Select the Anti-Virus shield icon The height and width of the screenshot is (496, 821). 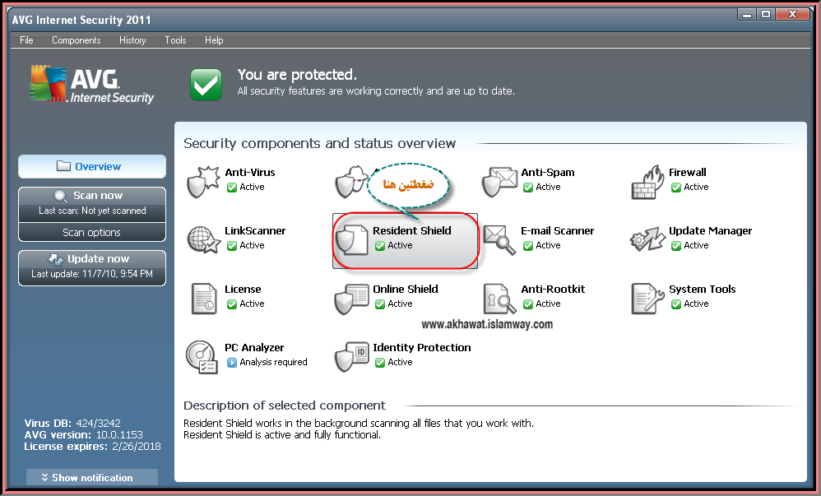point(202,181)
